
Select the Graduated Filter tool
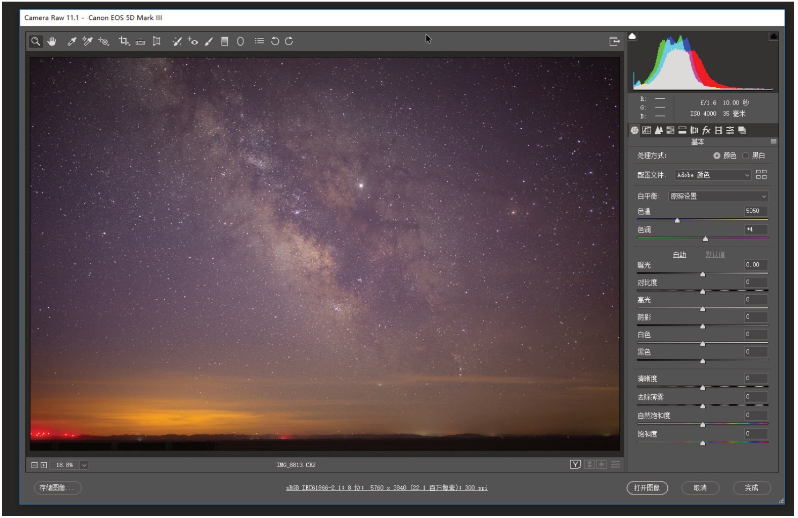[225, 41]
